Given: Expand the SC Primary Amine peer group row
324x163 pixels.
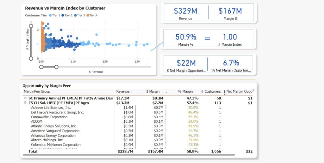Looking at the screenshot, I should pos(25,98).
